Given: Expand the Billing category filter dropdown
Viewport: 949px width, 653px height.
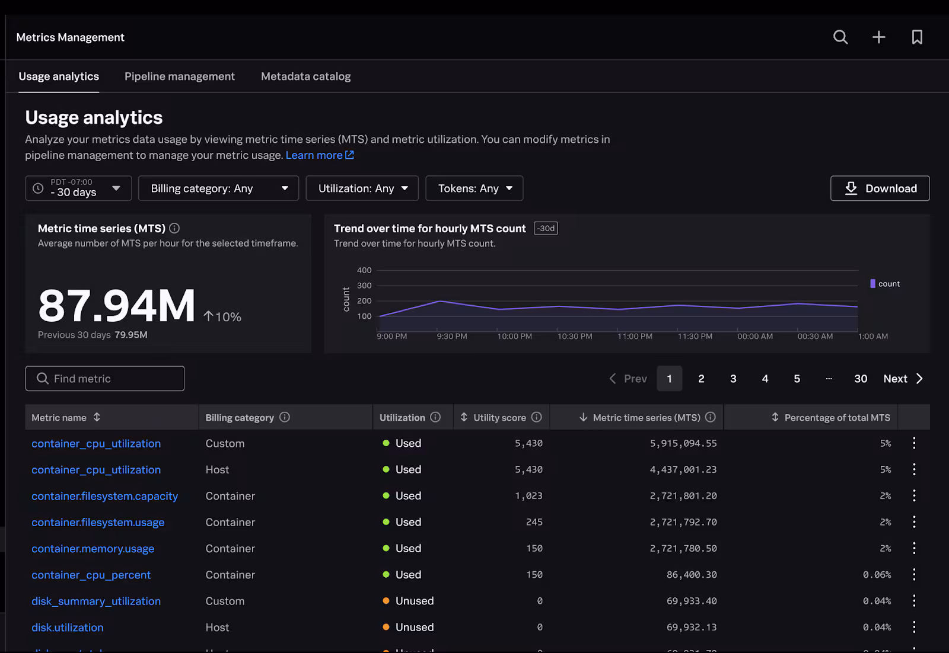Looking at the screenshot, I should (x=218, y=188).
